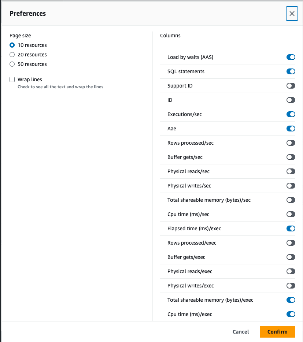Hide Total shareable memory (bytes)/exec column

click(291, 300)
